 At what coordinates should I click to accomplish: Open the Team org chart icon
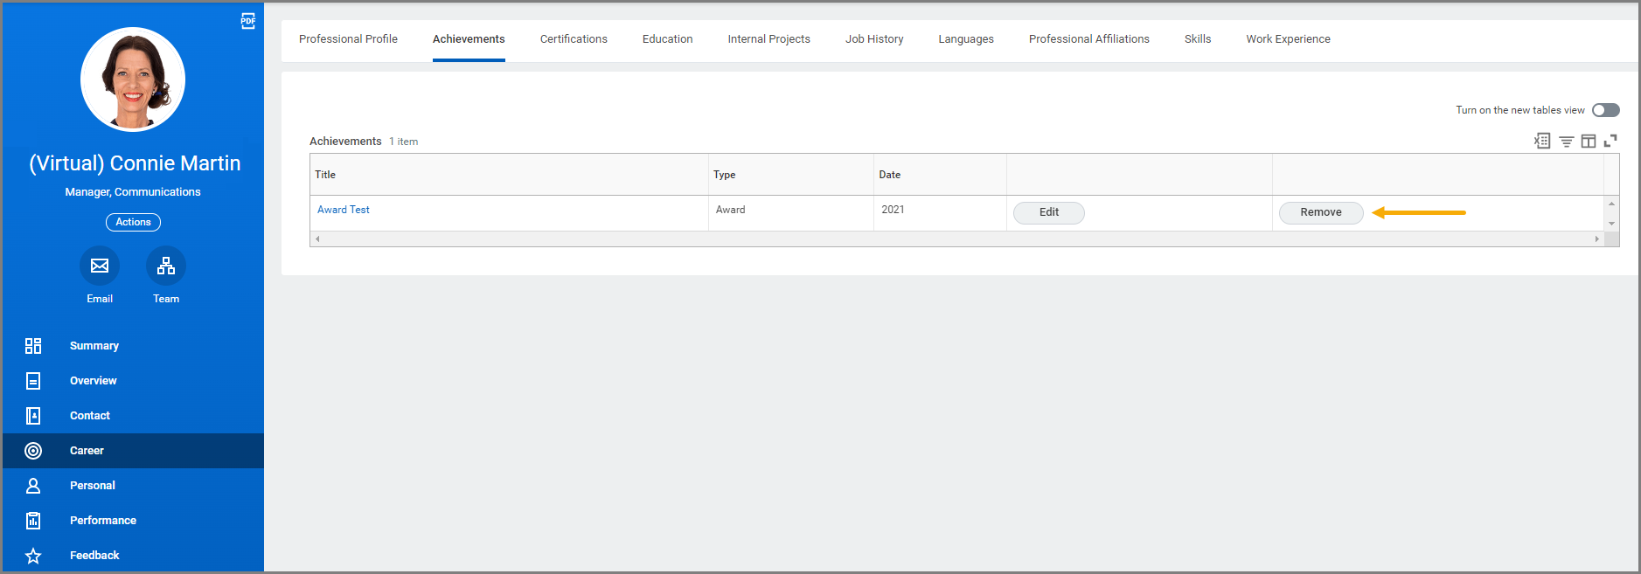pos(166,266)
